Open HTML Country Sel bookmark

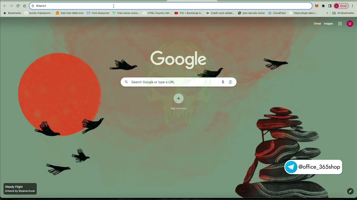[x=157, y=13]
